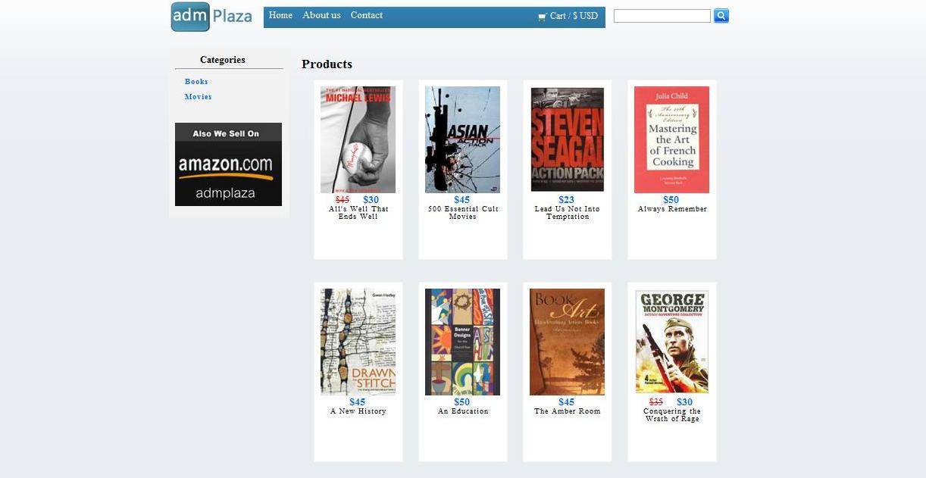Open the Contact page
This screenshot has height=478, width=926.
pyautogui.click(x=366, y=15)
